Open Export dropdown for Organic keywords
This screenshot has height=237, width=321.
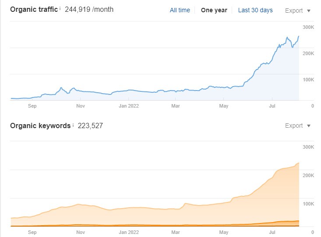(x=297, y=126)
